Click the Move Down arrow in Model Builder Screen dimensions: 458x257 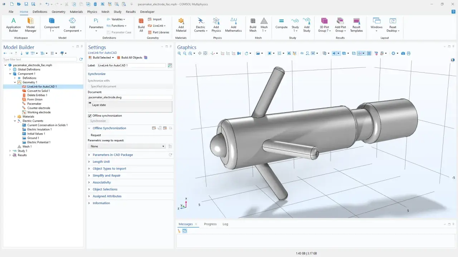(21, 53)
